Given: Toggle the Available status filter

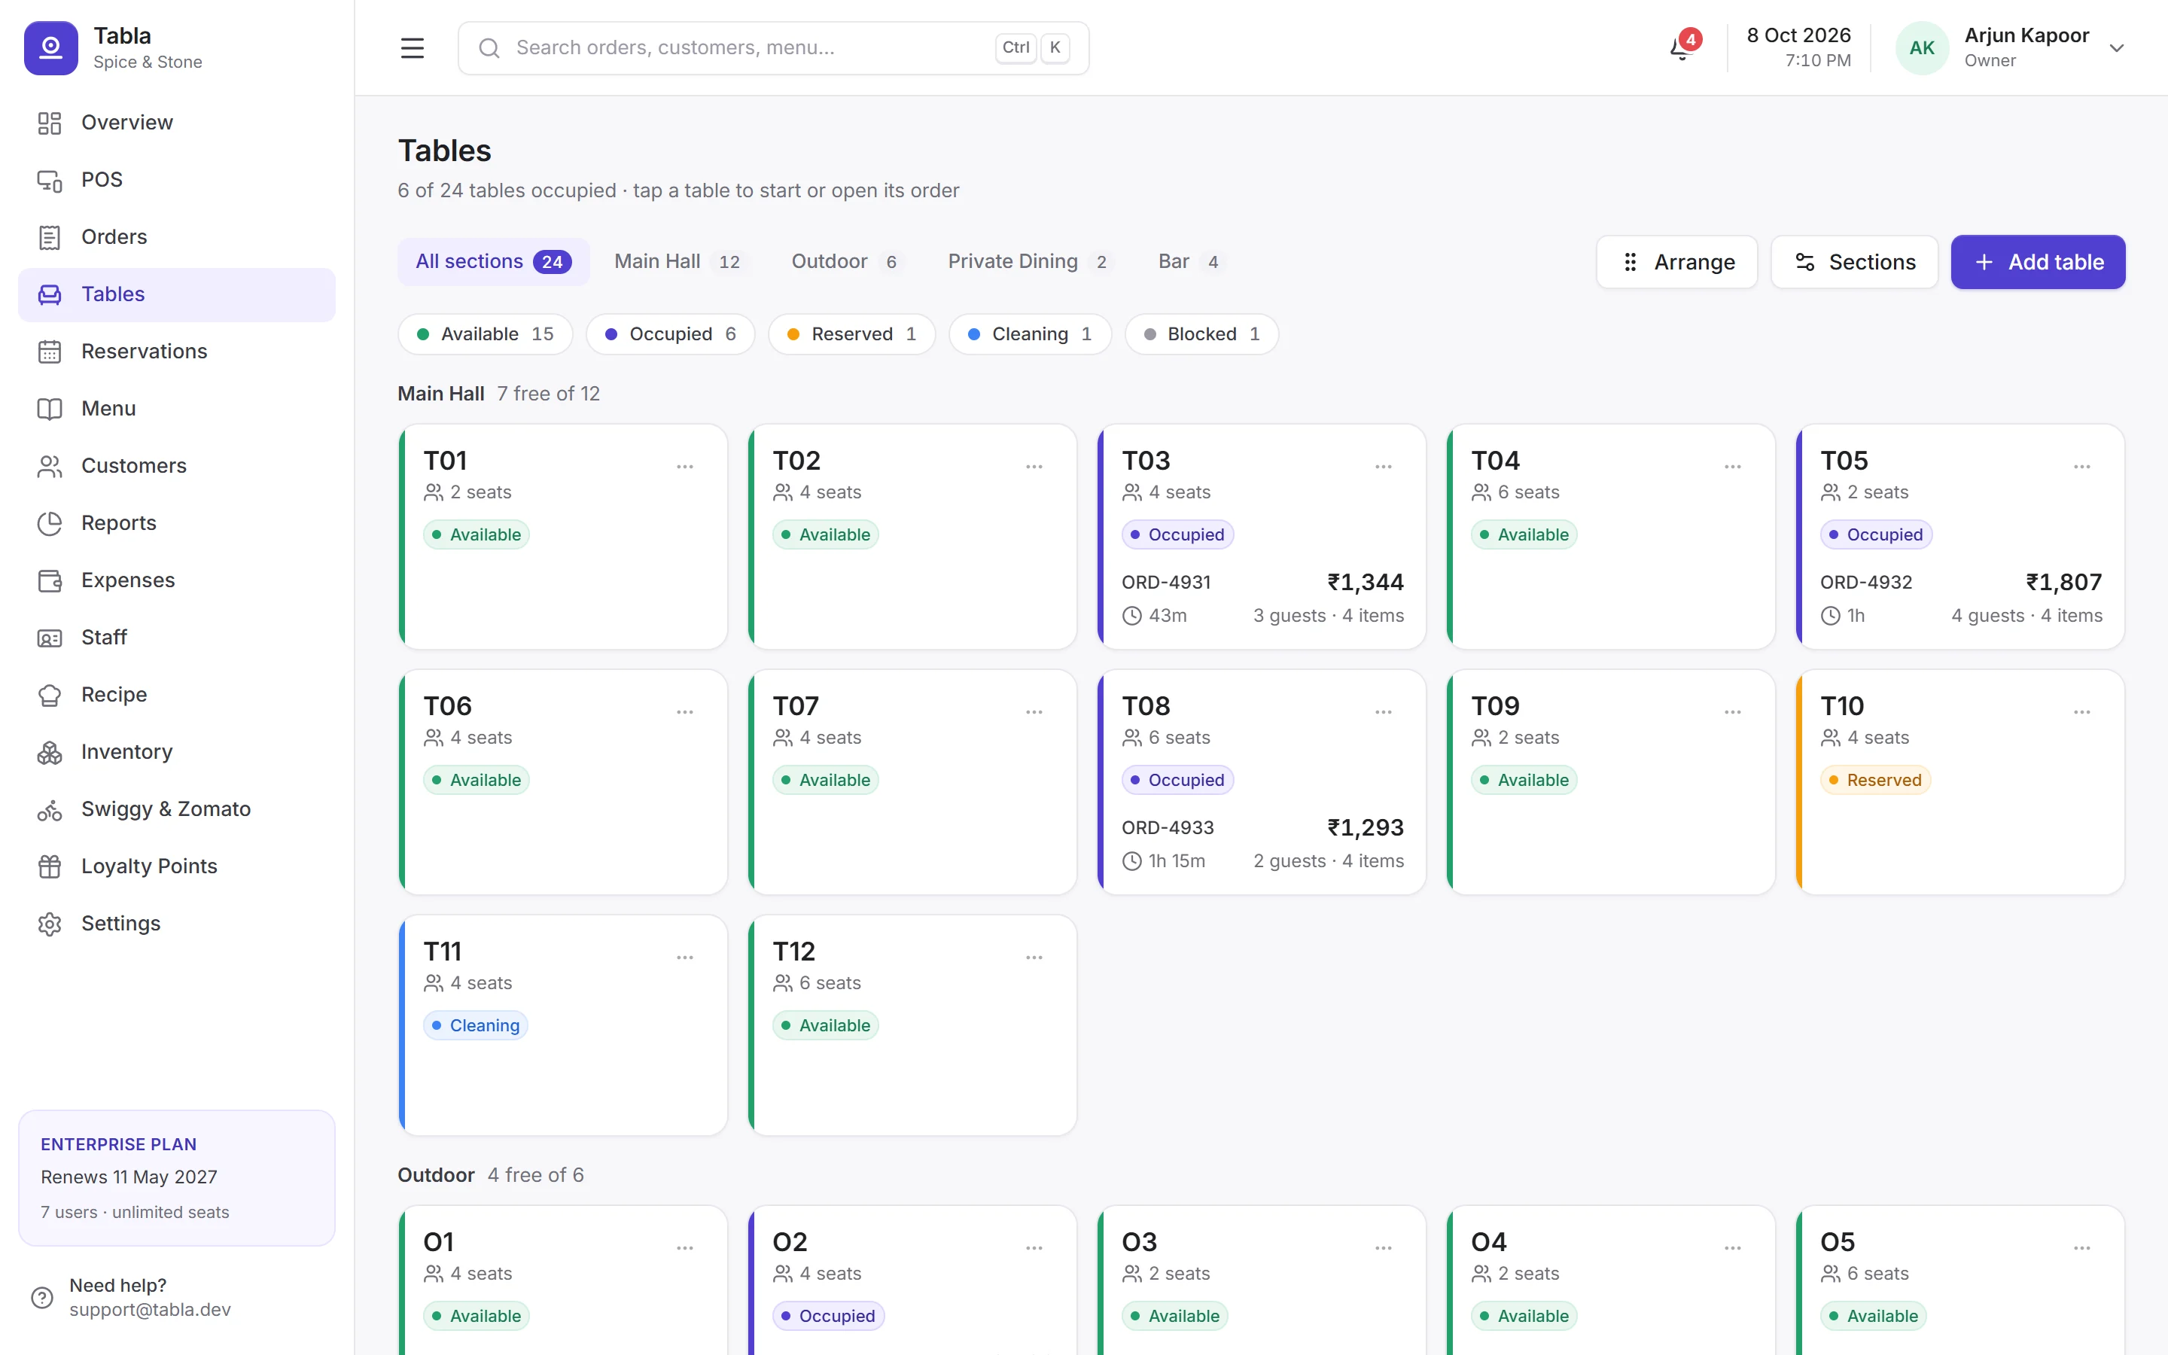Looking at the screenshot, I should [485, 334].
